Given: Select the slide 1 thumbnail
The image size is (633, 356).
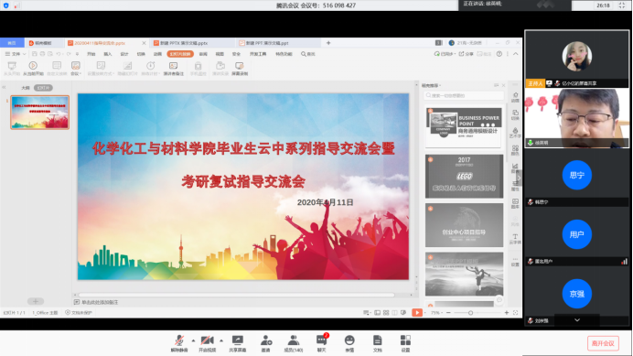Looking at the screenshot, I should tap(40, 113).
